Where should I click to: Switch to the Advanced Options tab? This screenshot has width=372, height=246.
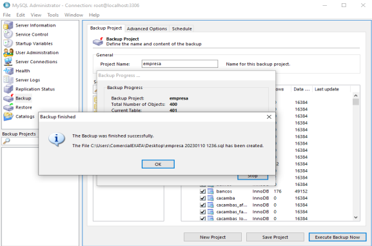[x=147, y=28]
